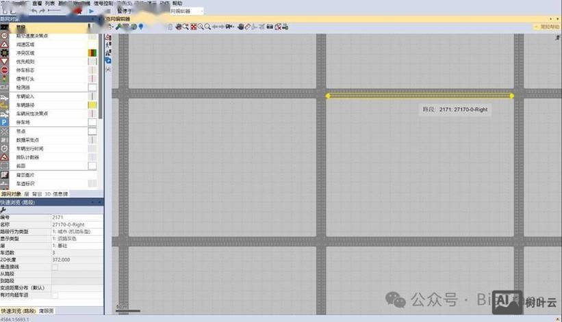The width and height of the screenshot is (562, 322).
Task: Click the show entire network icon
Action: [x=194, y=27]
